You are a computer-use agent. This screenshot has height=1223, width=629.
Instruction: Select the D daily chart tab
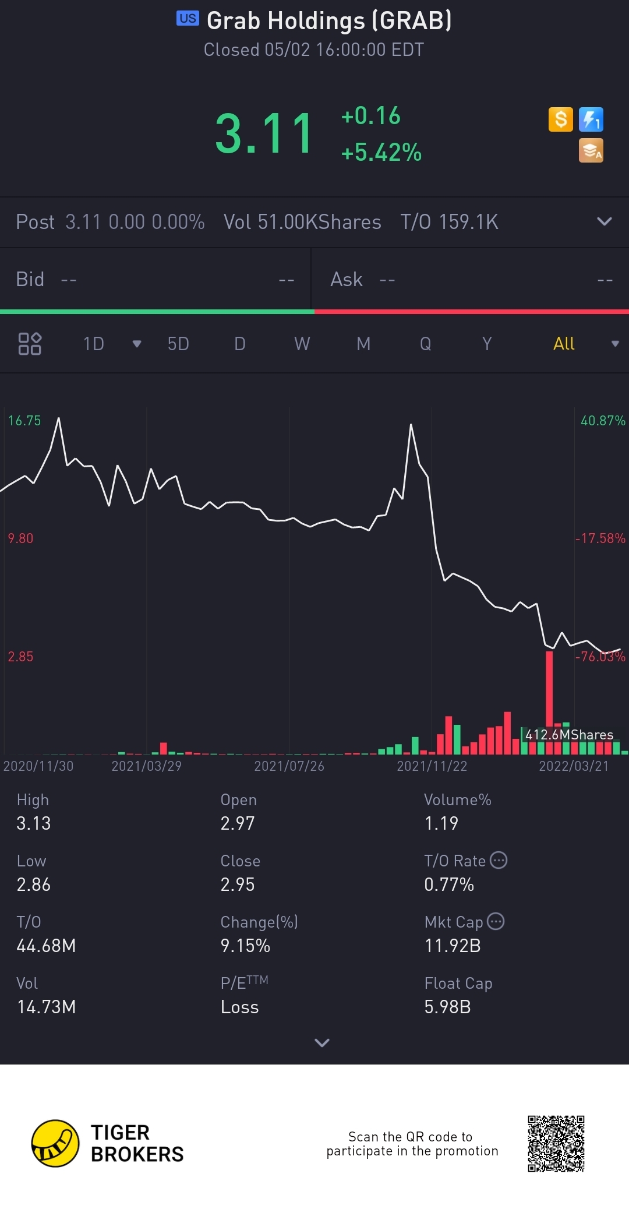(x=240, y=344)
